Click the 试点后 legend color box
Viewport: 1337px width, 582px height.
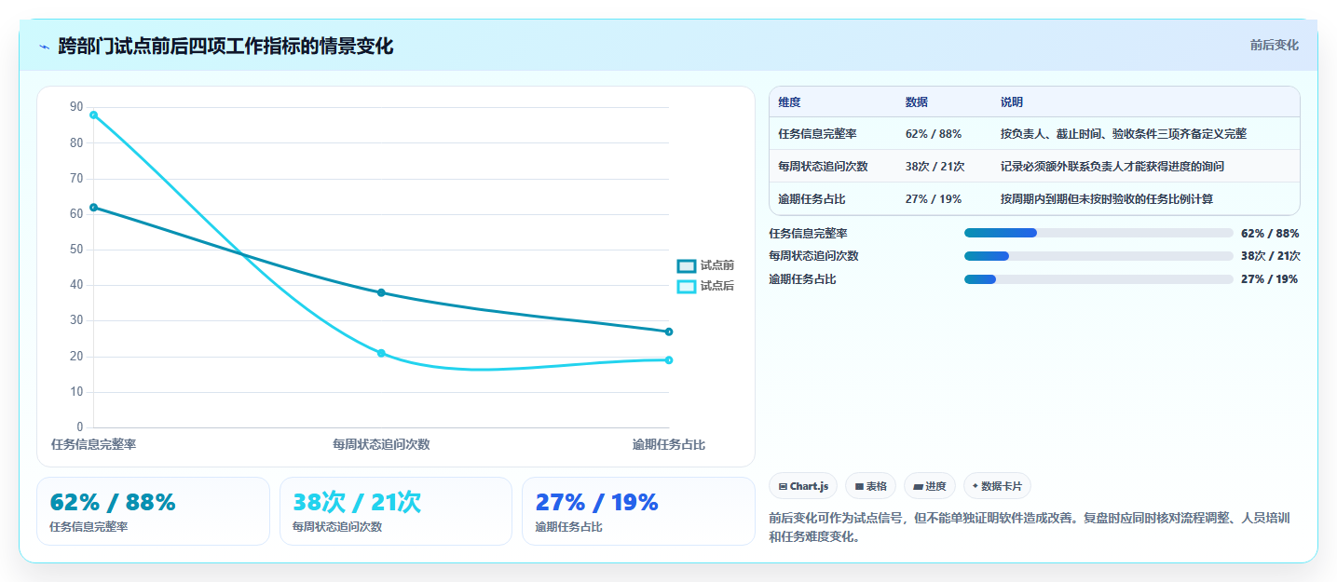(x=687, y=286)
